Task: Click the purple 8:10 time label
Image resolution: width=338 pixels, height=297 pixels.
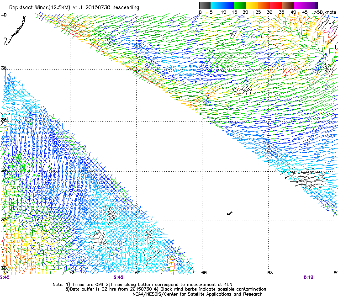Action: coord(308,277)
